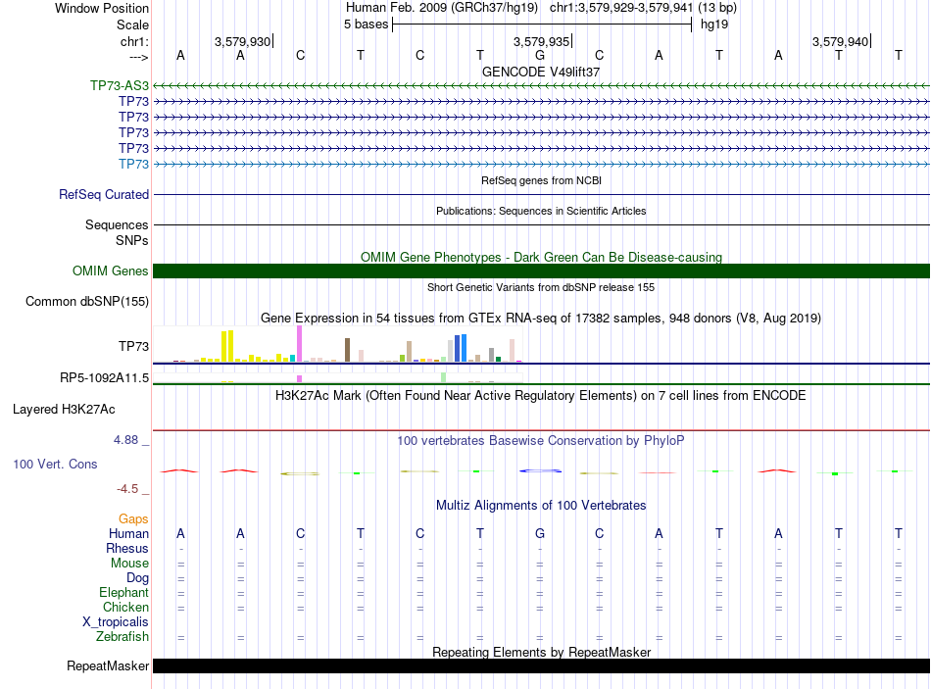This screenshot has height=689, width=931.
Task: Click the genome title 'Human Feb. 2009 (GRCh37/hg19)'
Action: pos(442,8)
